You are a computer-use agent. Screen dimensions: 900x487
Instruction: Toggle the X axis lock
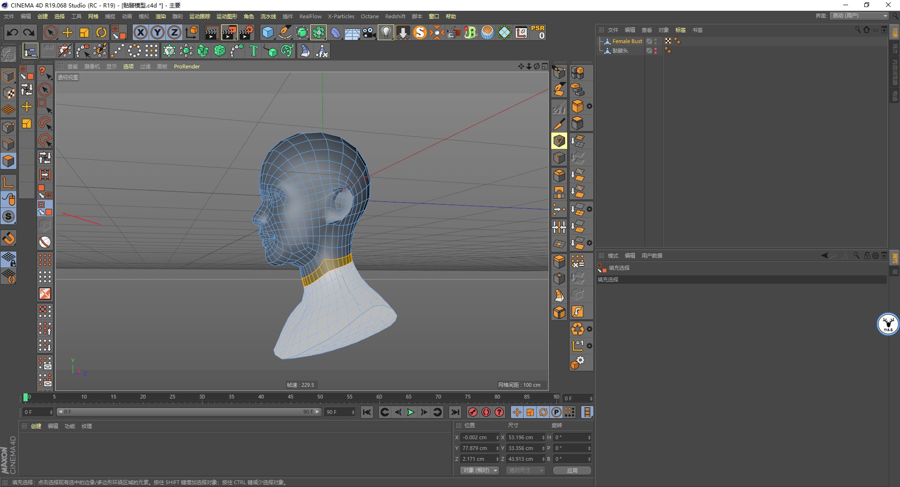click(140, 33)
